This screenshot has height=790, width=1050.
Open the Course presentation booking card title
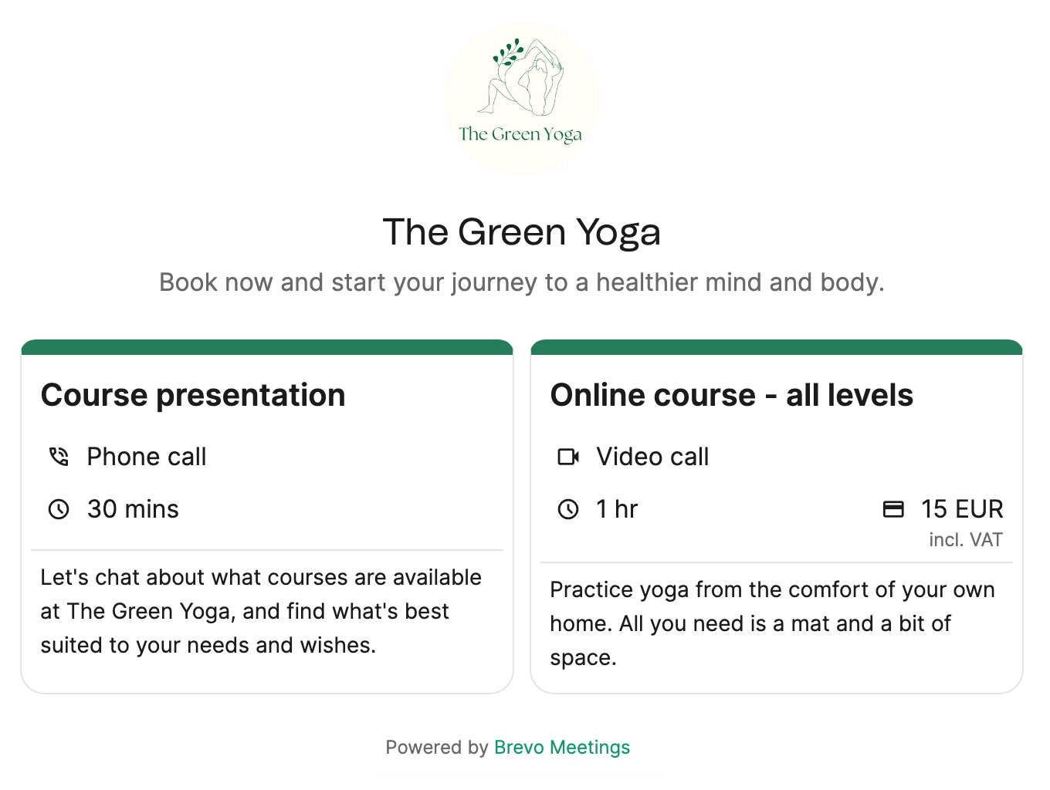(x=193, y=395)
